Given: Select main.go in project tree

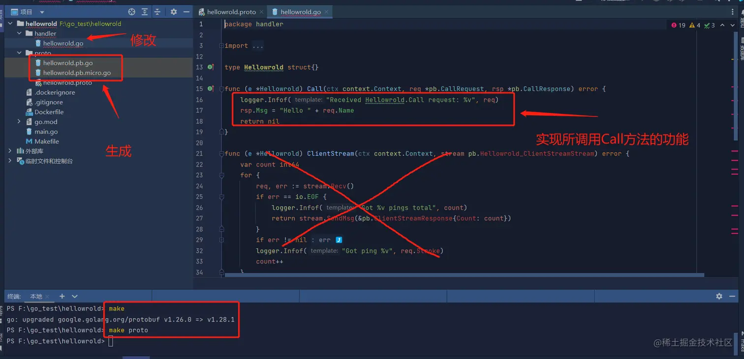Looking at the screenshot, I should (x=46, y=132).
